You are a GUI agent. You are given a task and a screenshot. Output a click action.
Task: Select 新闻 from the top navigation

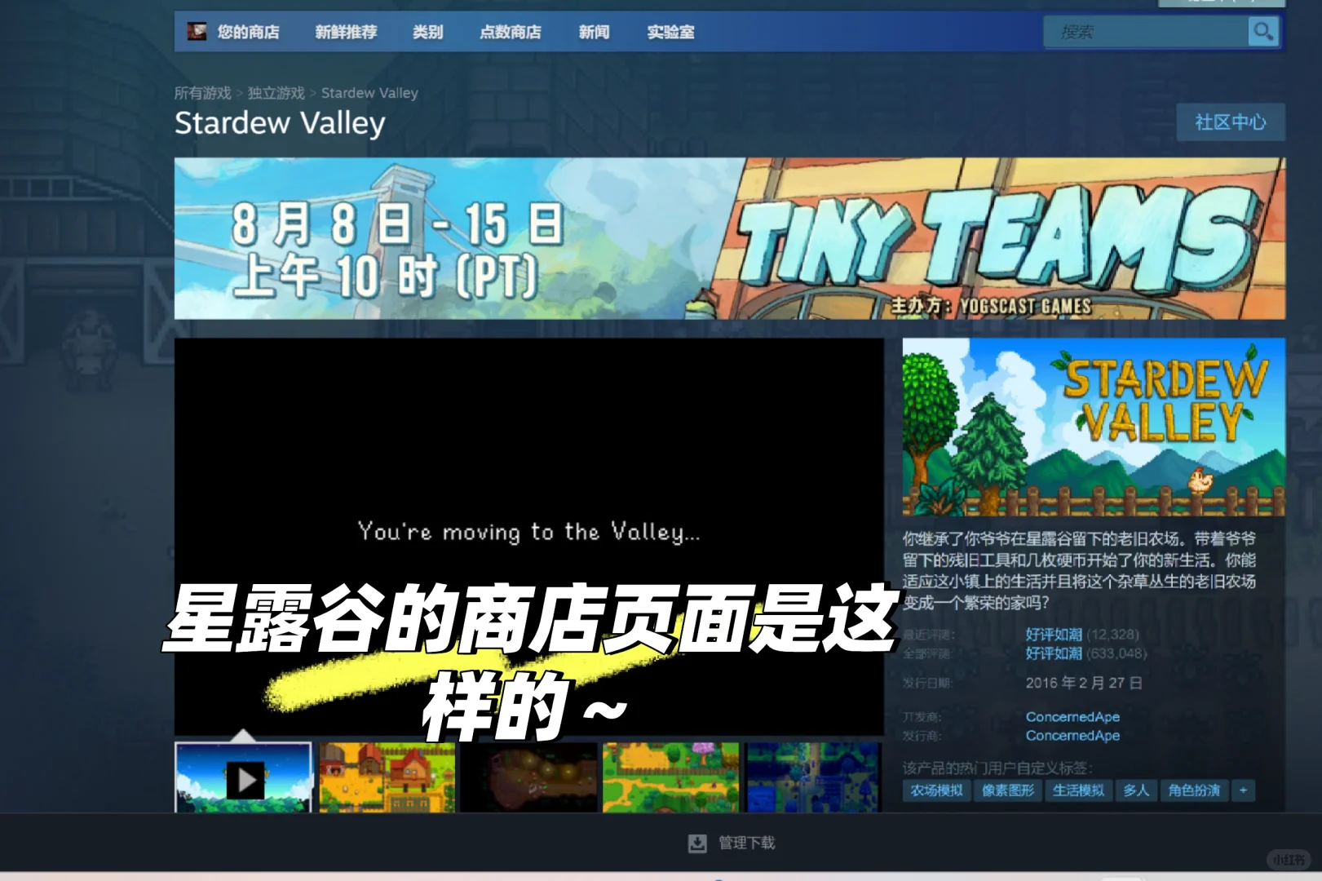(593, 32)
